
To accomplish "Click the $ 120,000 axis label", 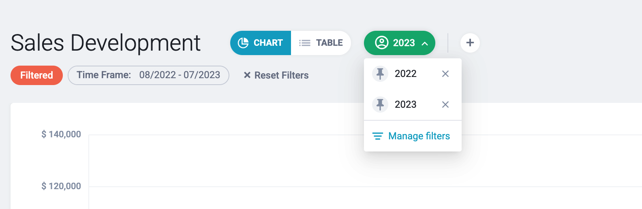I will 61,186.
